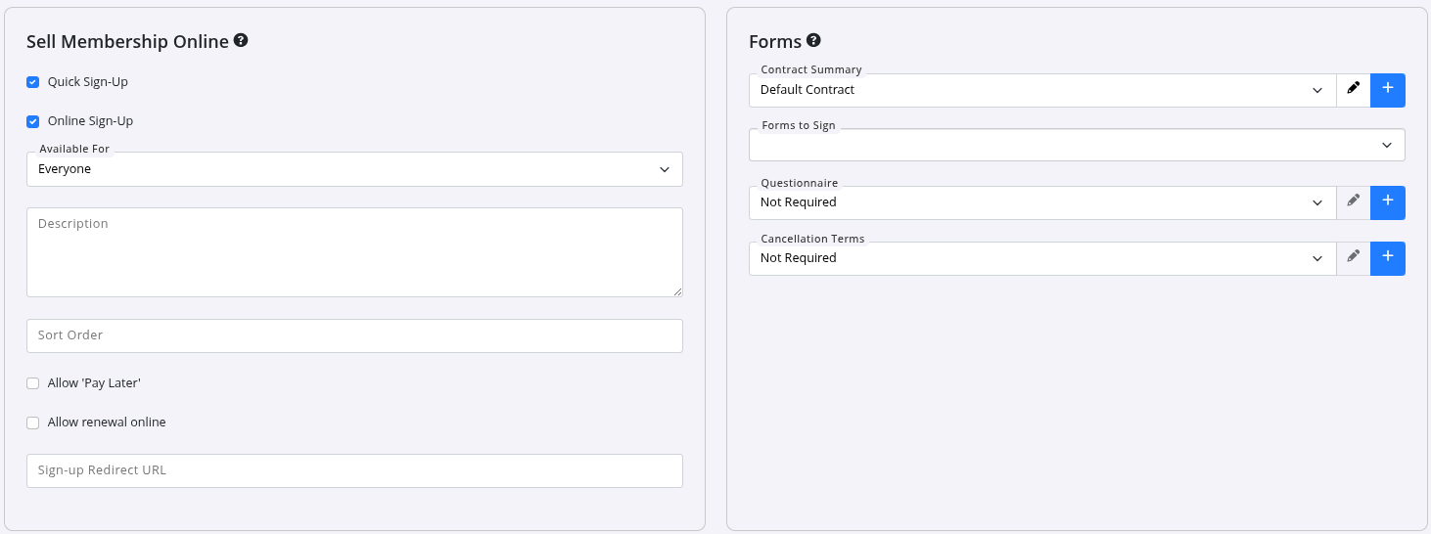1431x534 pixels.
Task: Click help icon next to Sell Membership Online
Action: (x=241, y=41)
